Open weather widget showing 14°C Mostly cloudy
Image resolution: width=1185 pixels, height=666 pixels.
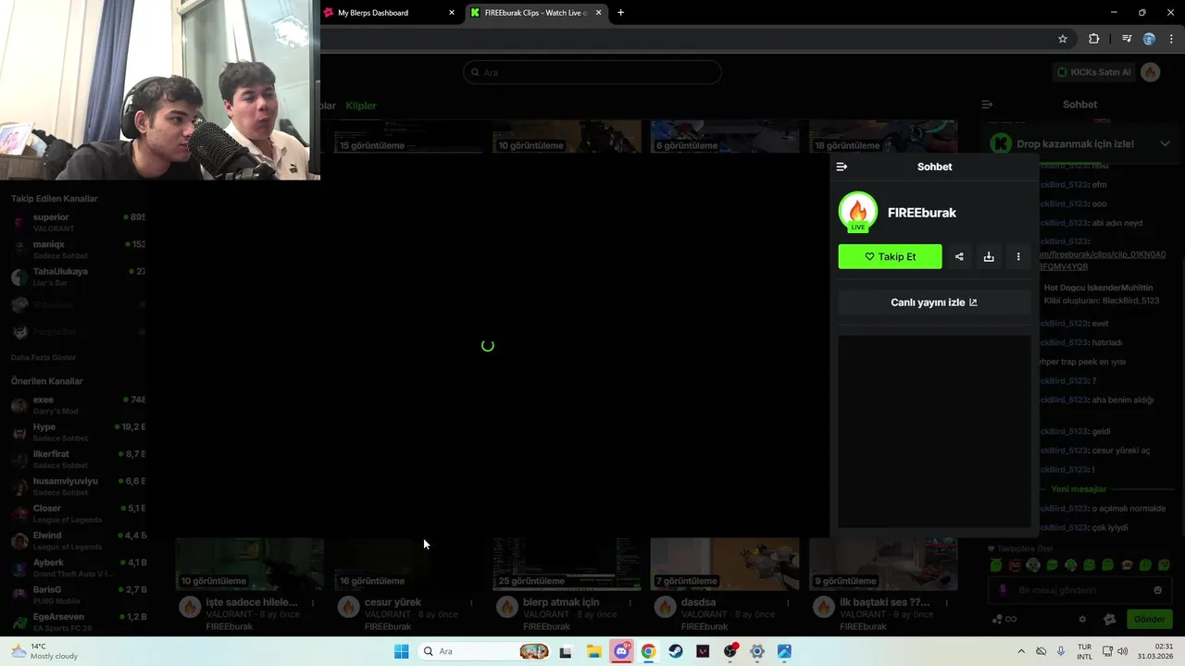(x=44, y=651)
